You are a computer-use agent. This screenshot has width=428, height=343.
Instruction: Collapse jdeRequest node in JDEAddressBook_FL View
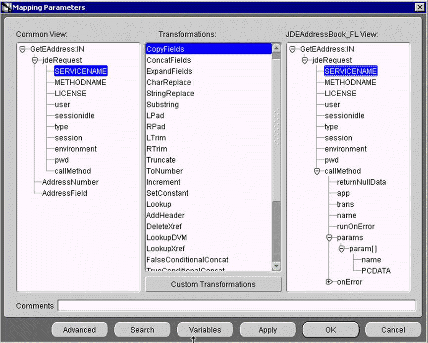305,60
